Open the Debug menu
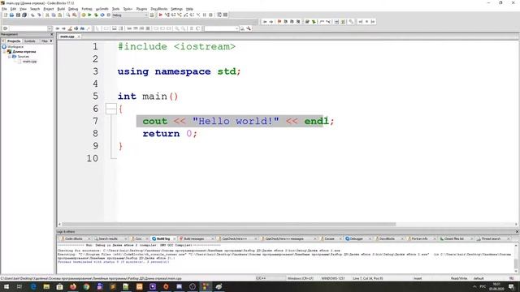Screen dimensions: 520x292 (x=73, y=9)
